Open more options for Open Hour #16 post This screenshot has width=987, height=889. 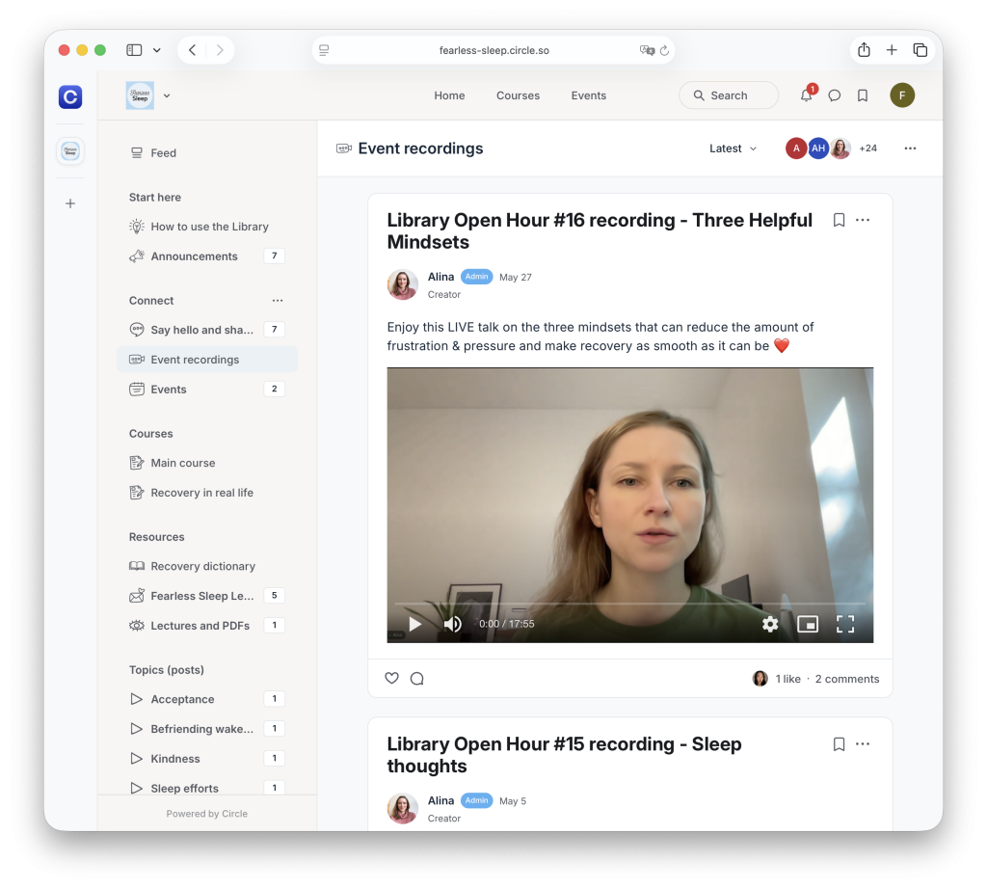point(863,220)
